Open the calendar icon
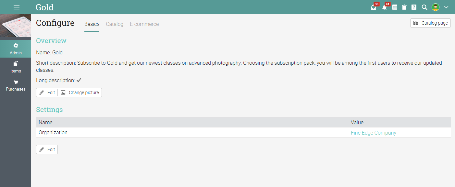This screenshot has height=187, width=455. pyautogui.click(x=395, y=7)
